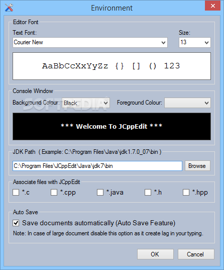Click the 'Environment' title text
Image resolution: width=224 pixels, height=270 pixels.
112,8
